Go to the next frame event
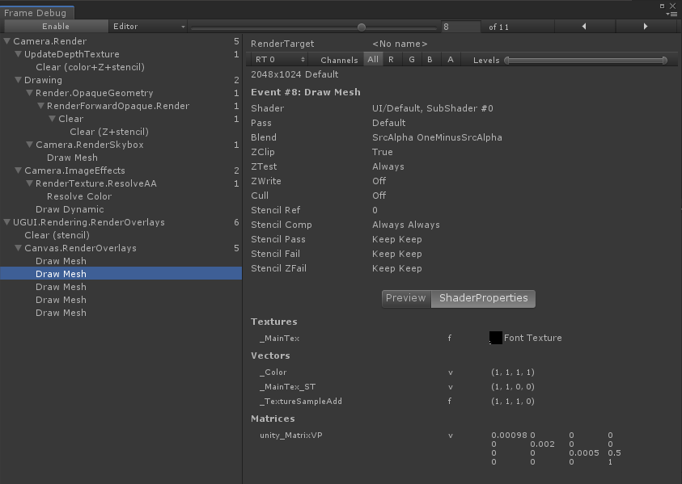 pos(645,27)
